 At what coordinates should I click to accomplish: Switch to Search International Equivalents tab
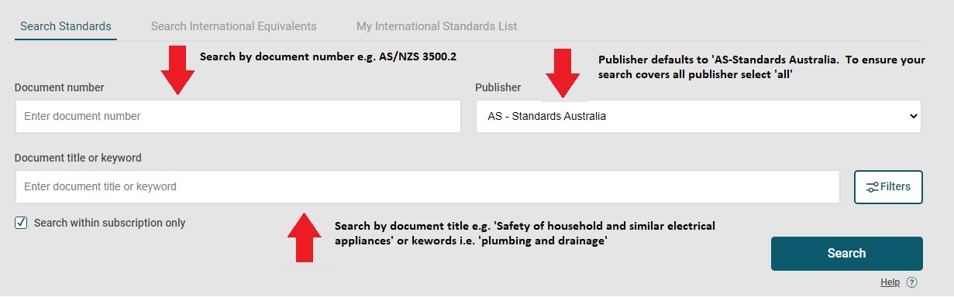(233, 26)
